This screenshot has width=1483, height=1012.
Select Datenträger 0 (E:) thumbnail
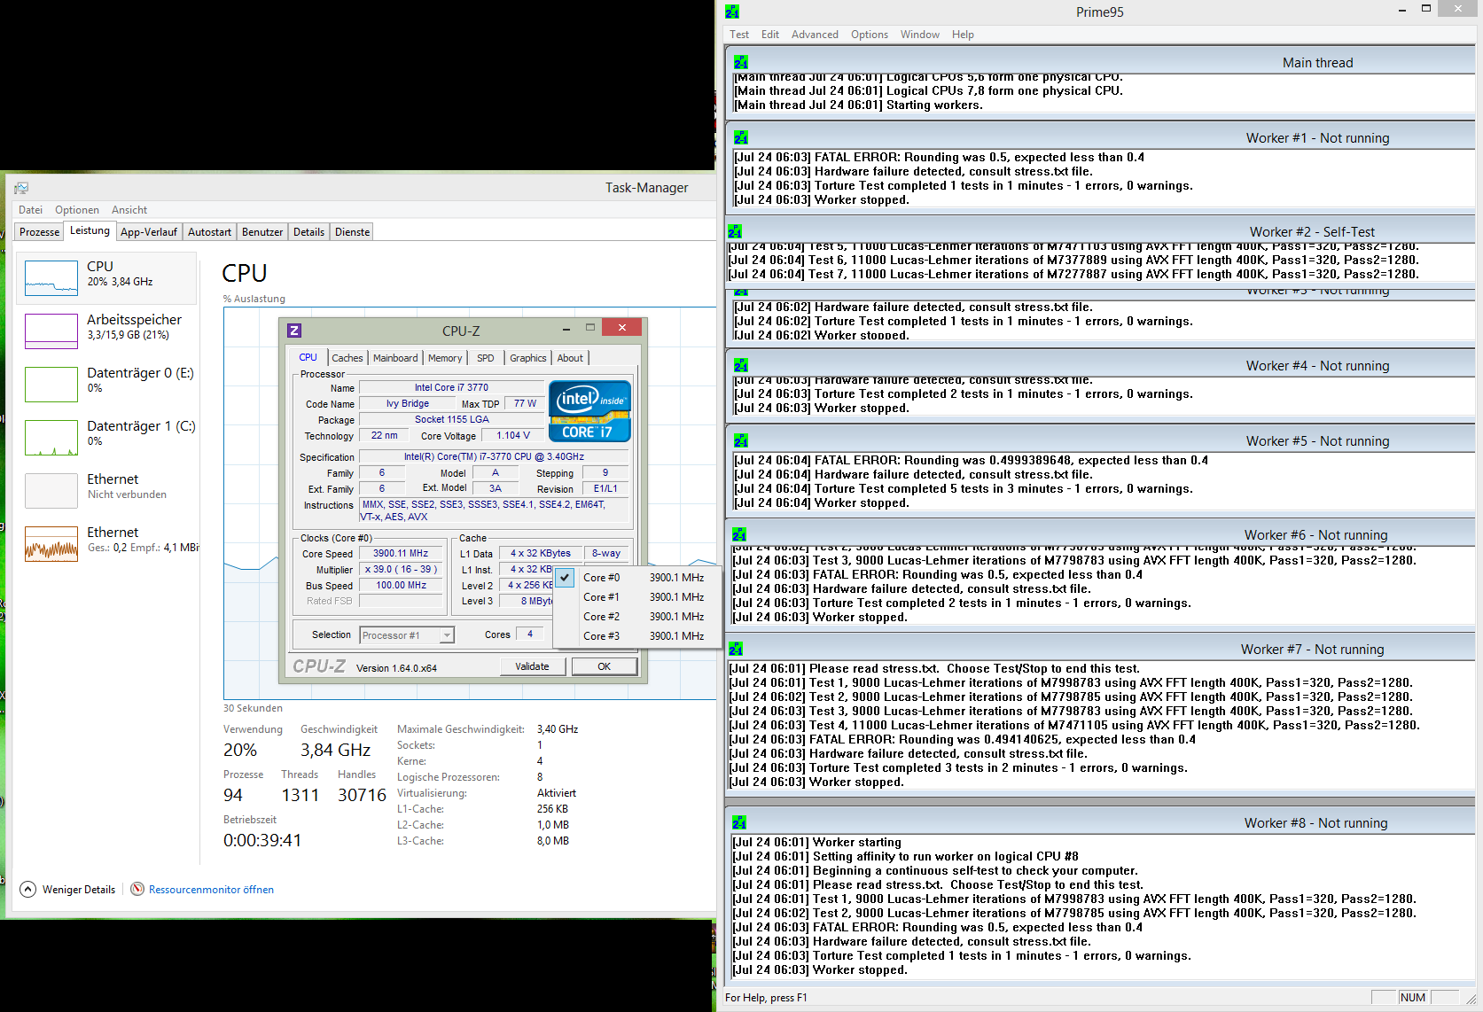point(51,384)
